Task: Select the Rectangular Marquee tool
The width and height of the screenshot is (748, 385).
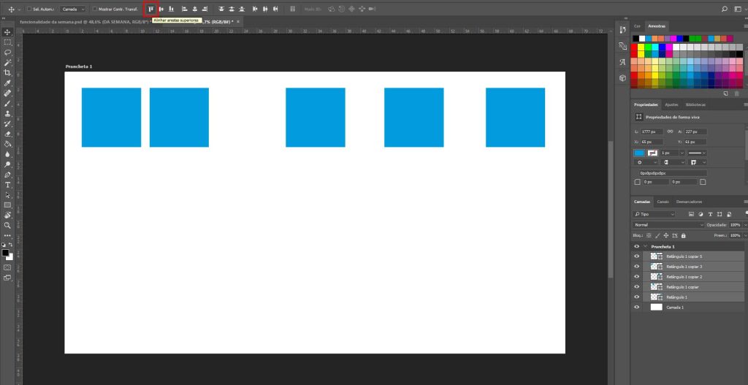Action: click(7, 42)
